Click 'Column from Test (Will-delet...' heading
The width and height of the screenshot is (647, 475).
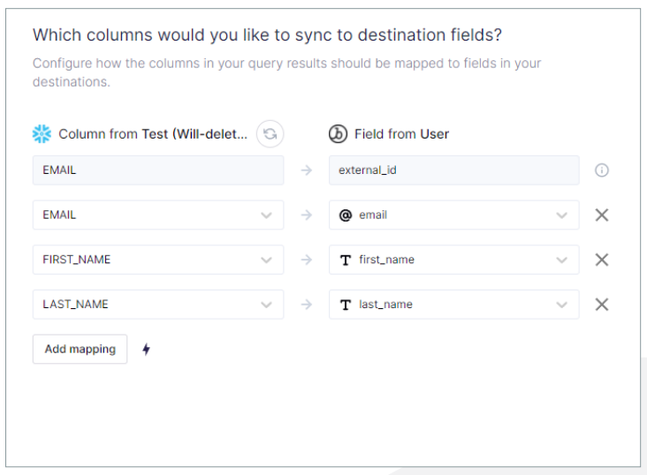(x=153, y=134)
